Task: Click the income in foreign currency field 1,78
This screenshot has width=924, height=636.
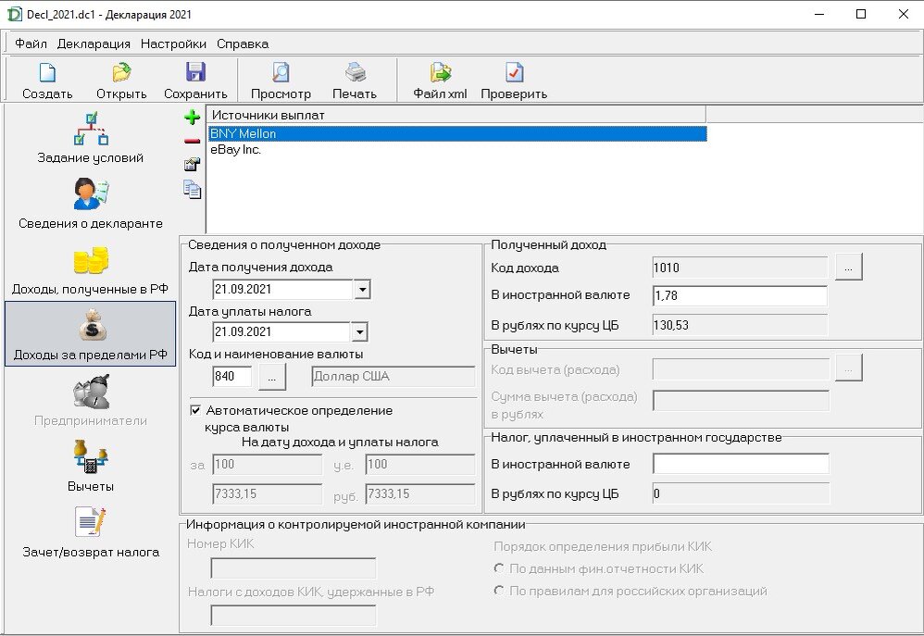Action: tap(740, 295)
